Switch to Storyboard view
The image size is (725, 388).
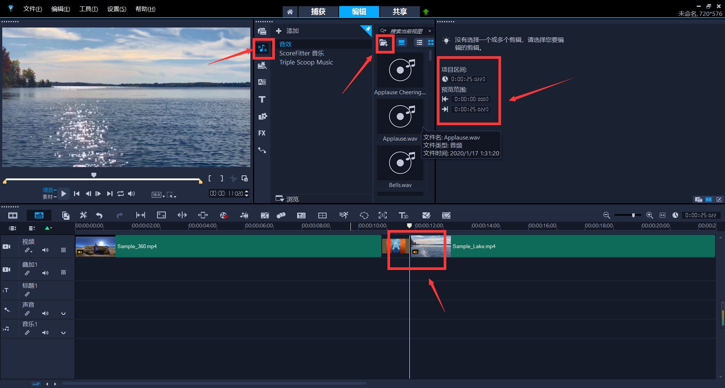13,215
